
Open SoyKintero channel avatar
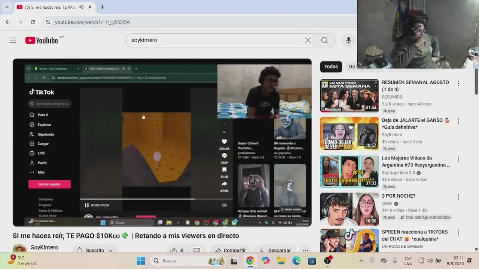click(x=19, y=250)
